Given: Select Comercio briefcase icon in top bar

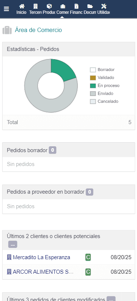Looking at the screenshot, I should tap(63, 6).
